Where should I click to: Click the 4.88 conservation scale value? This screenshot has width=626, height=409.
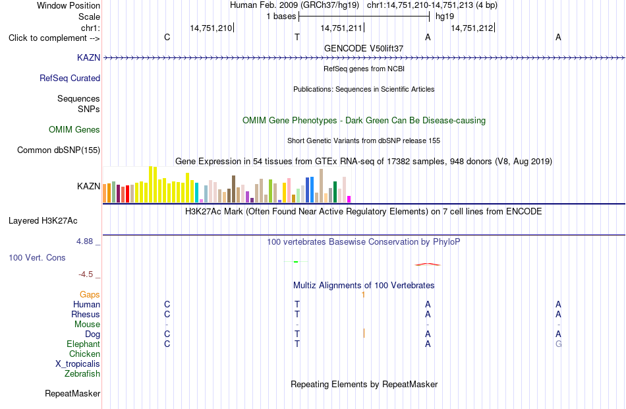[84, 241]
